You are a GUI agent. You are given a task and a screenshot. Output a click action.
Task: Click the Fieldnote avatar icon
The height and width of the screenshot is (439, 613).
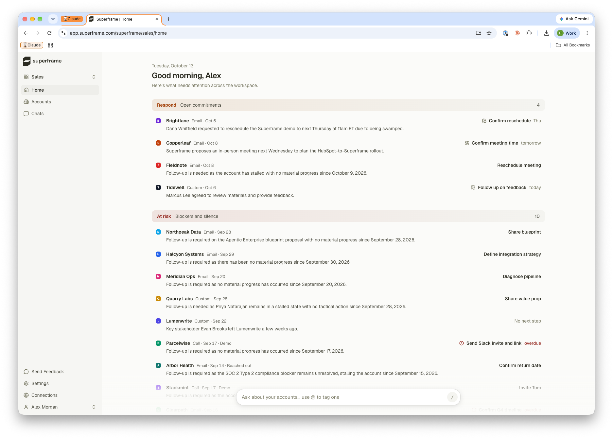158,165
